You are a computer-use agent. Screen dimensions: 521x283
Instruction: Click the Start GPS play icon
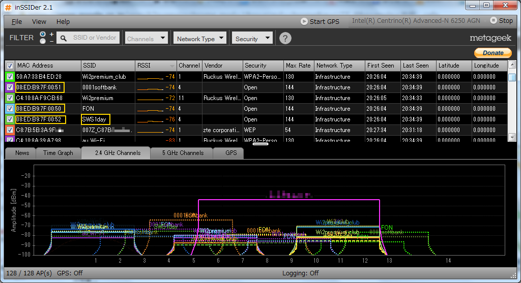(x=304, y=21)
